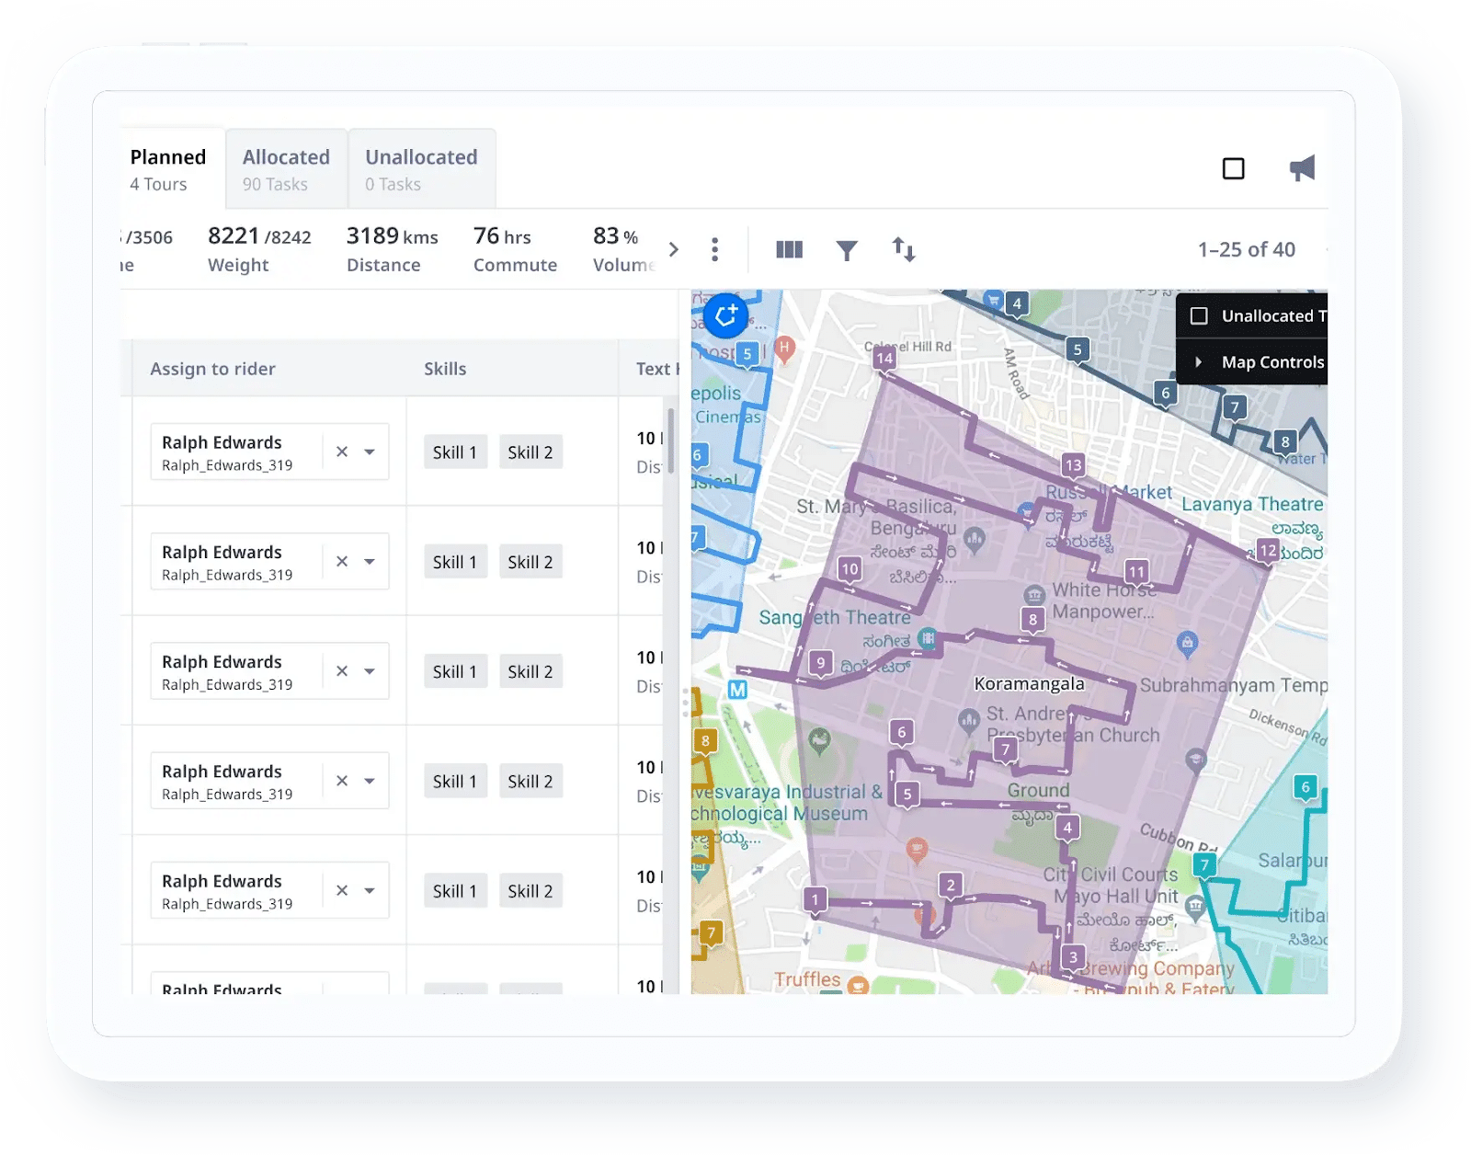Click stop marker 9 inside the purple zone
Viewport: 1471px width, 1155px height.
pos(820,660)
